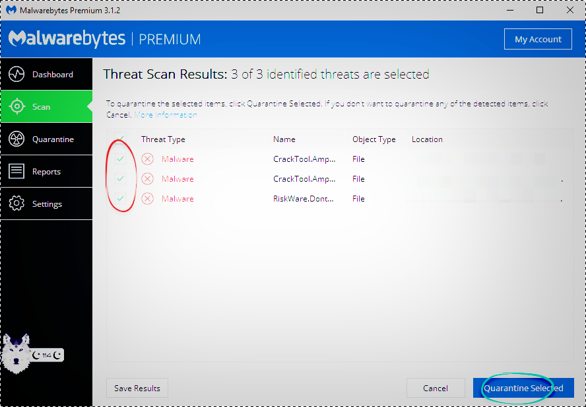
Task: Save Results of the threat scan
Action: (x=137, y=388)
